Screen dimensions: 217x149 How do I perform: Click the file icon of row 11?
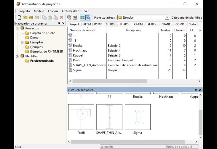(71, 41)
